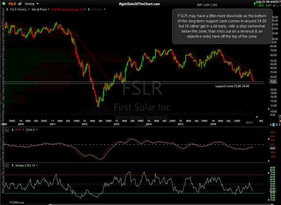The image size is (281, 205).
Task: Click the 2014 year marker on the time axis
Action: tap(148, 124)
